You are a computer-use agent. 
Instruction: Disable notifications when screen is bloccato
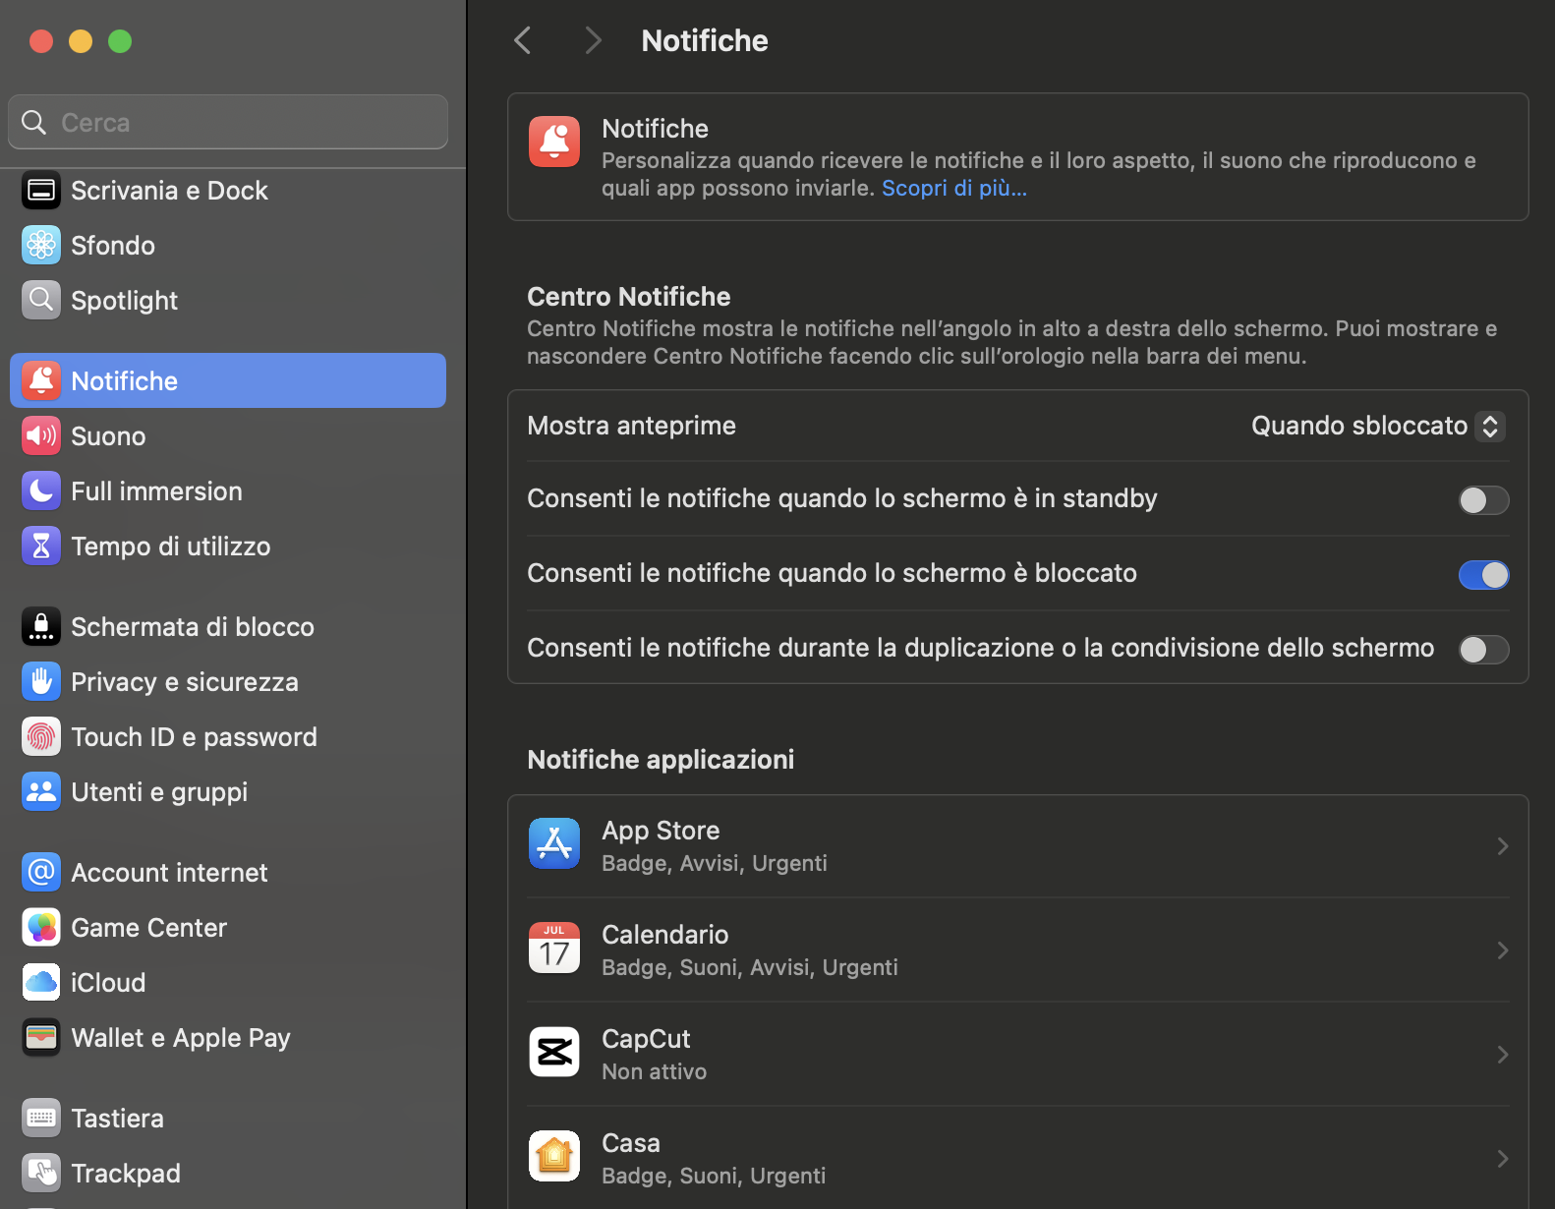pos(1483,575)
